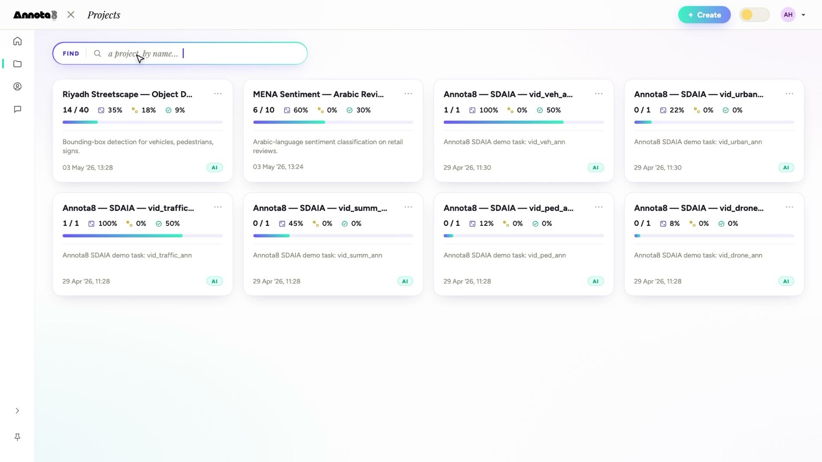Click the Bounding-box detection description text
The image size is (822, 462).
click(x=138, y=146)
